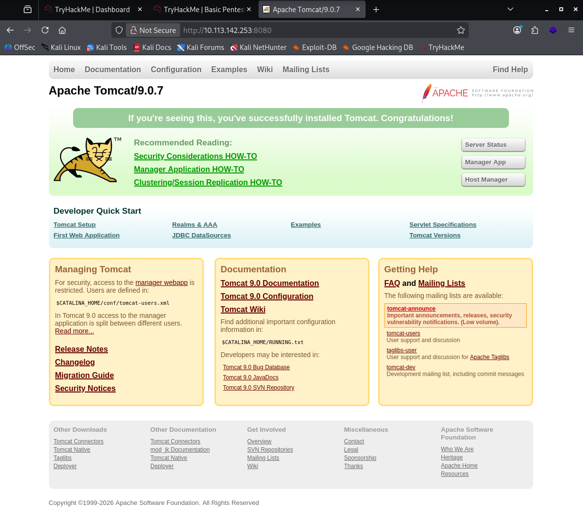The width and height of the screenshot is (583, 518).
Task: Open Exploit-DB bookmark
Action: point(314,47)
